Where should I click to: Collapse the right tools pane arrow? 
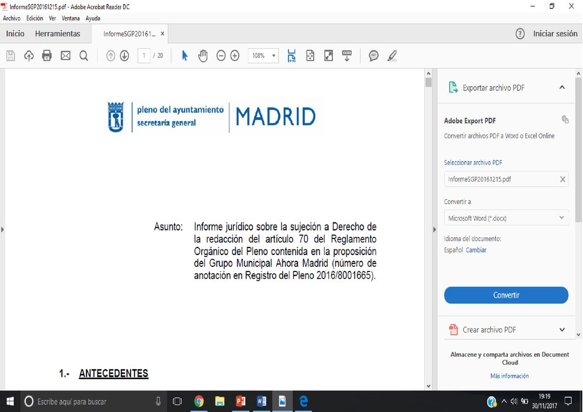click(434, 229)
